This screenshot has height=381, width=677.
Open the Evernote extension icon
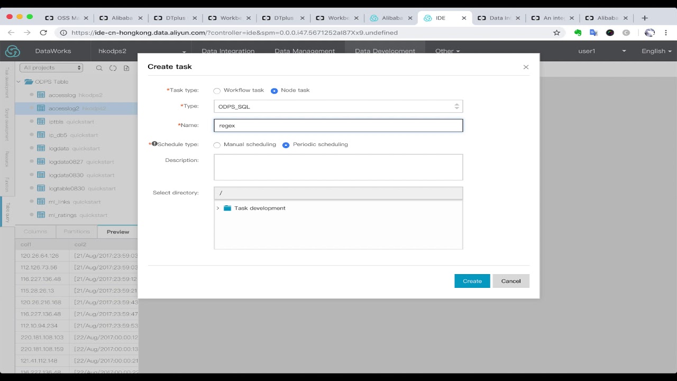[578, 33]
